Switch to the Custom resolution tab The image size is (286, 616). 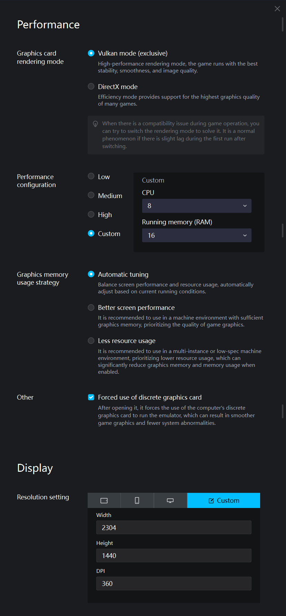(x=224, y=500)
